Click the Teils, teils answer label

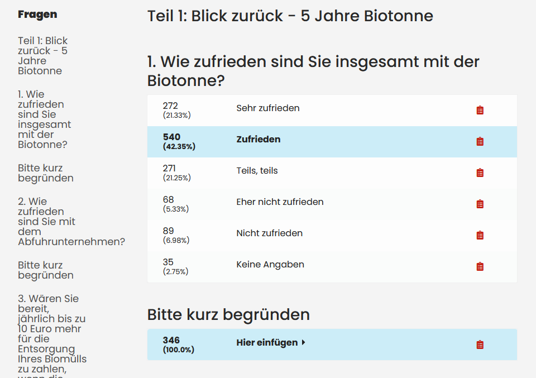[x=257, y=171]
